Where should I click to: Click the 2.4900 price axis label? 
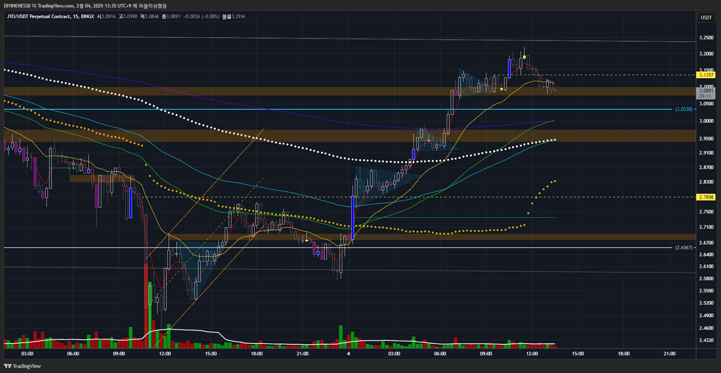click(706, 316)
